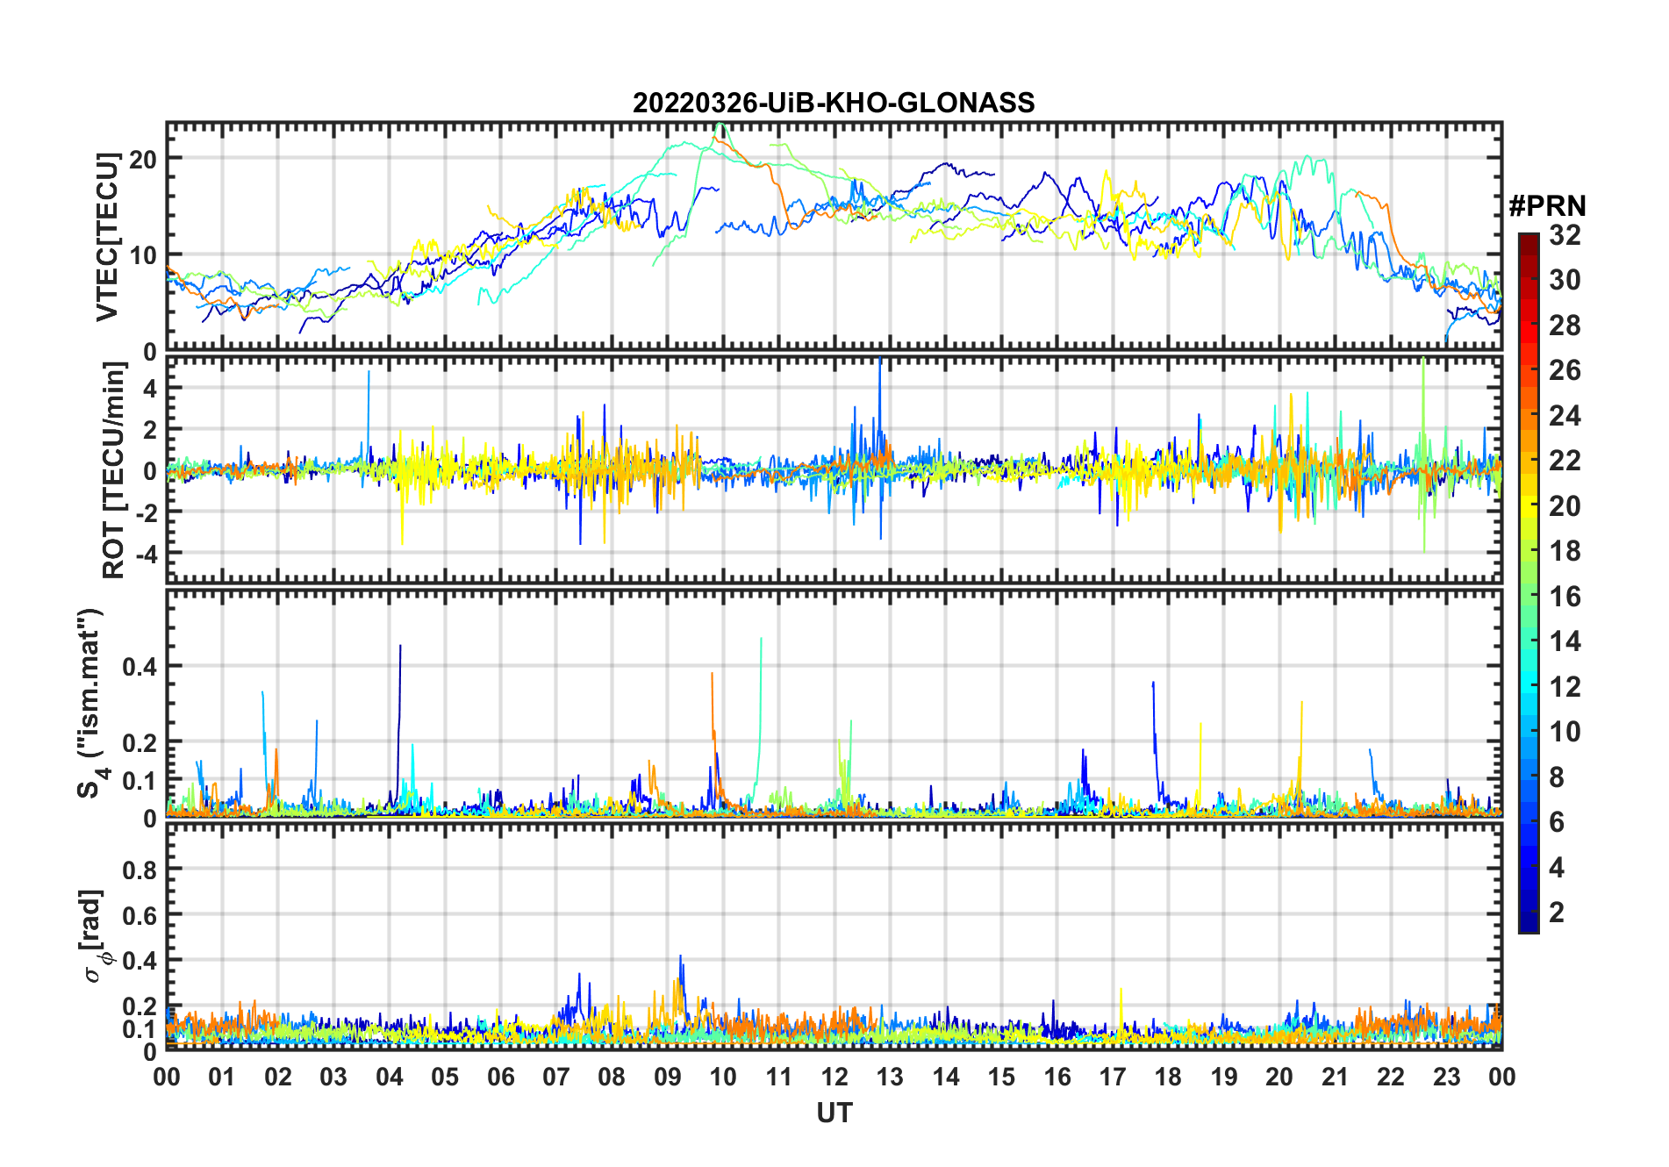Select colorbar tick label 2
1669x1167 pixels.
(x=1558, y=913)
